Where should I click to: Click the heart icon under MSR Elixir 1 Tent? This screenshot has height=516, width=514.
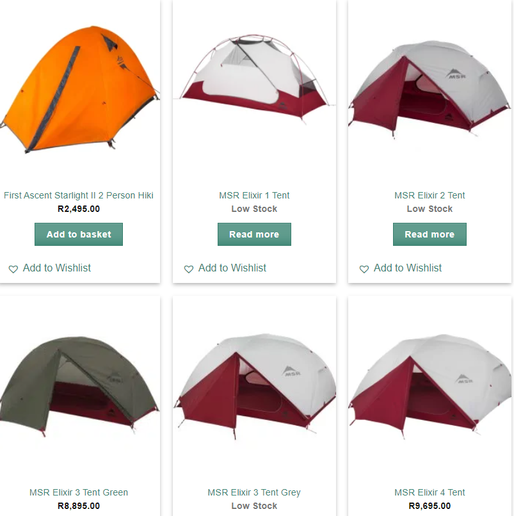point(189,269)
